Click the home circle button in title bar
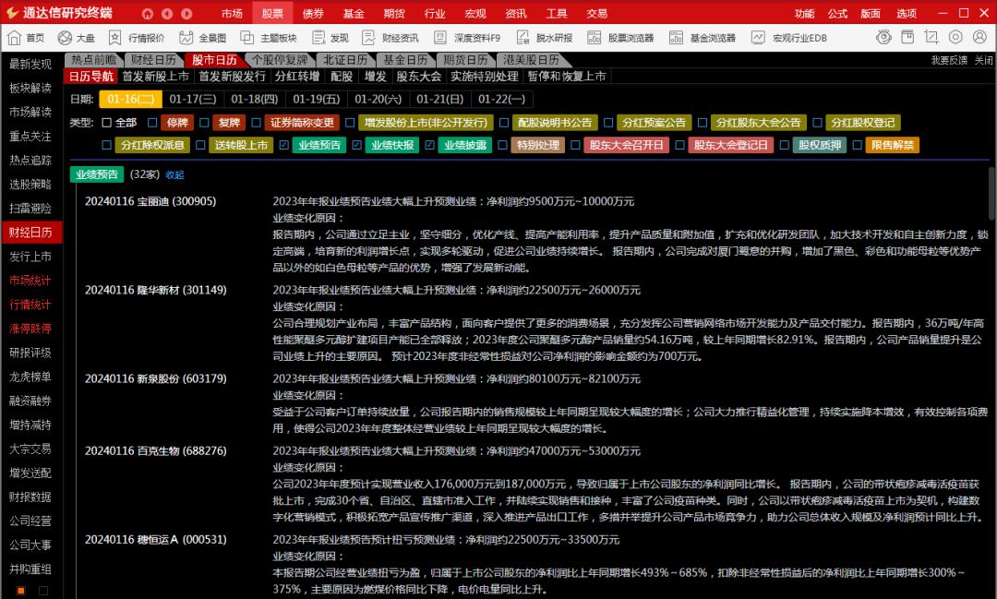The height and width of the screenshot is (599, 997). (x=148, y=13)
